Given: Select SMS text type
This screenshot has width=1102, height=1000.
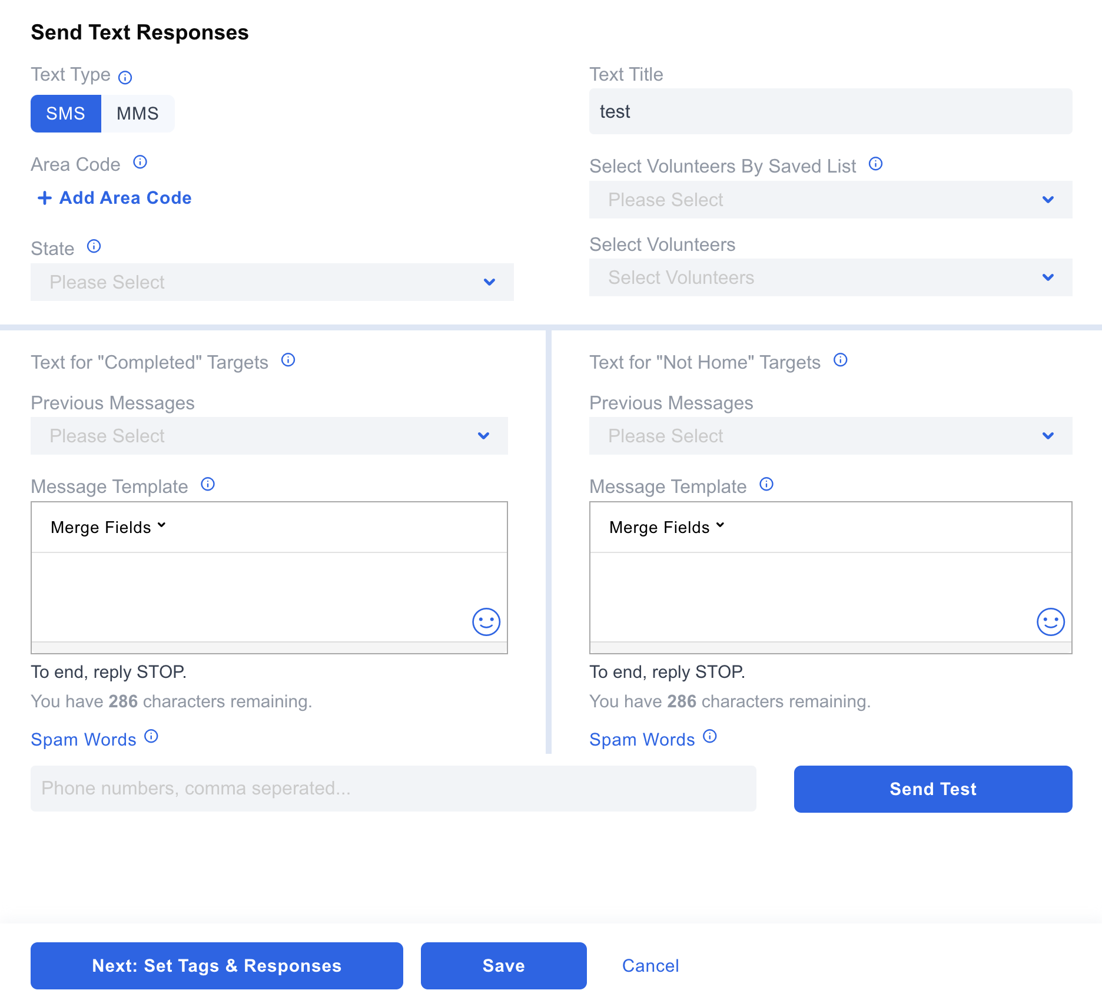Looking at the screenshot, I should click(x=66, y=114).
